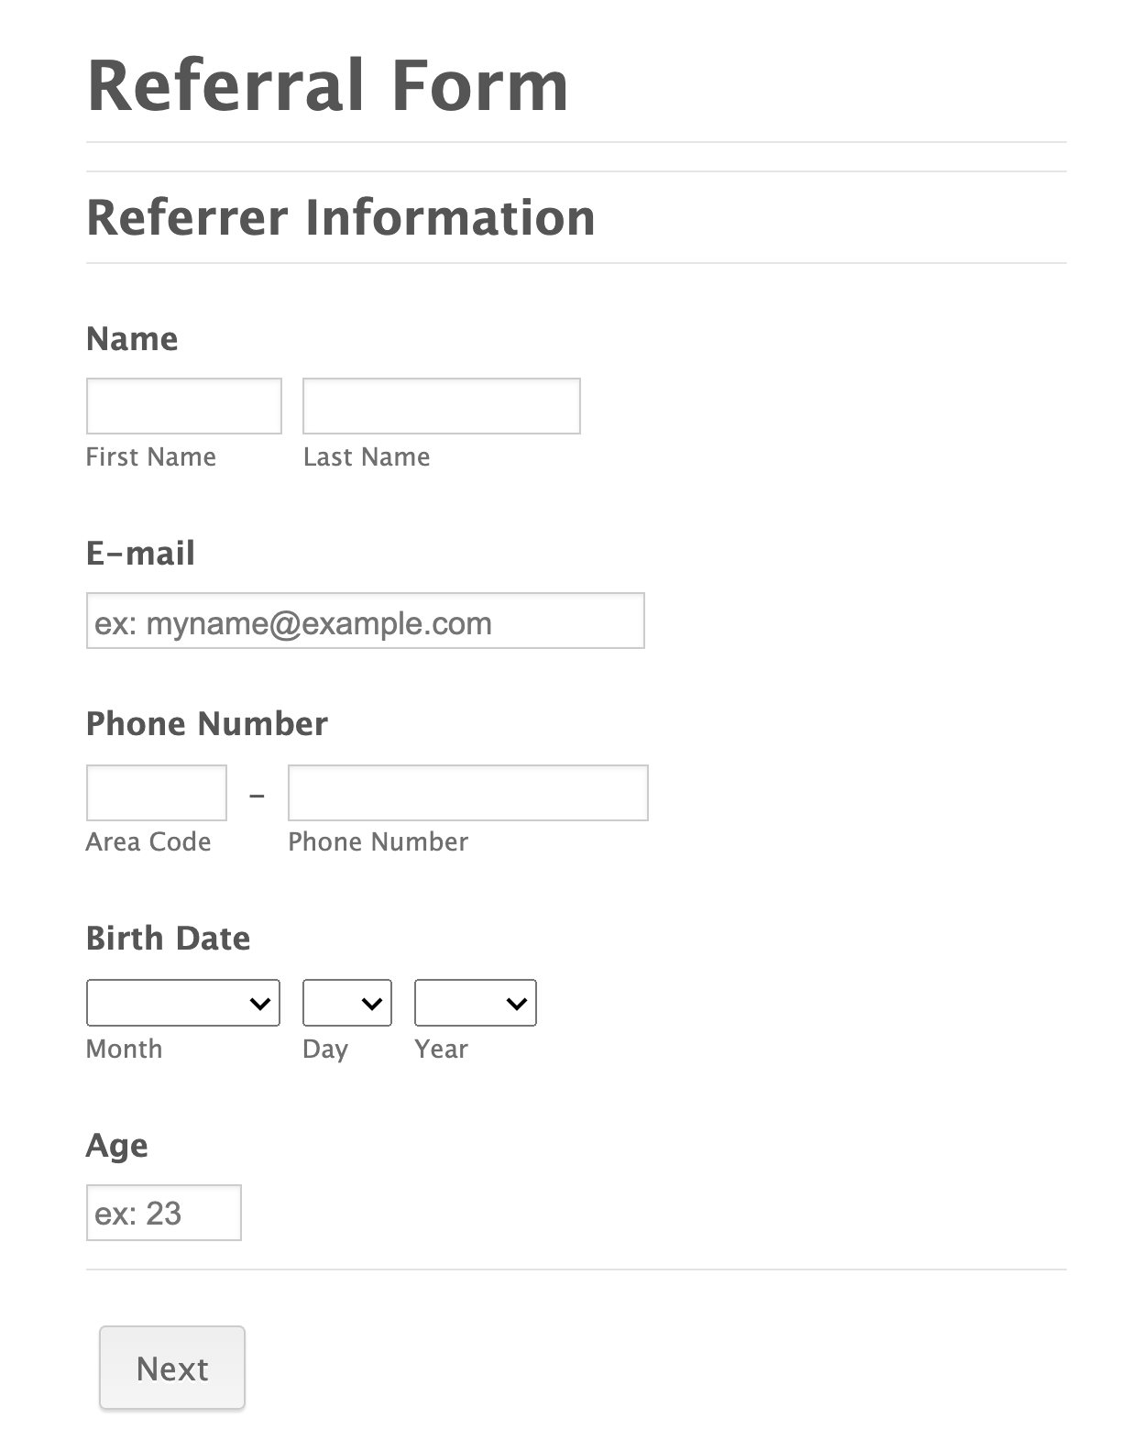Click the bold "Age" field label
The width and height of the screenshot is (1130, 1440).
click(x=116, y=1146)
